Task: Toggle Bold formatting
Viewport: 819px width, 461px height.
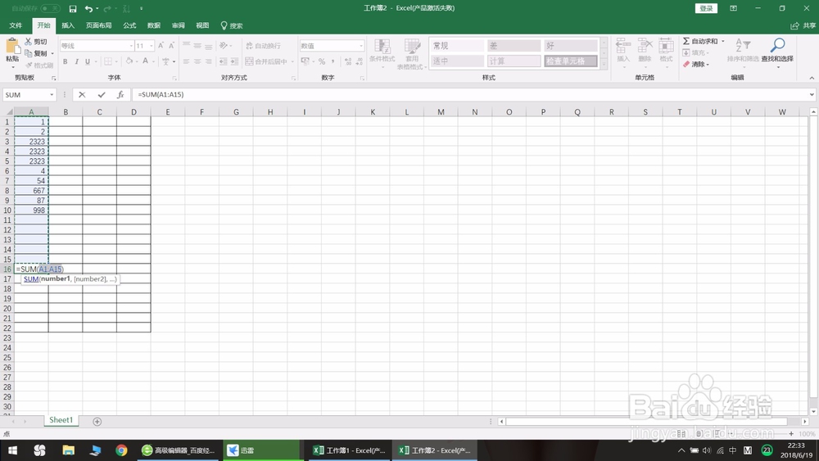Action: tap(66, 61)
